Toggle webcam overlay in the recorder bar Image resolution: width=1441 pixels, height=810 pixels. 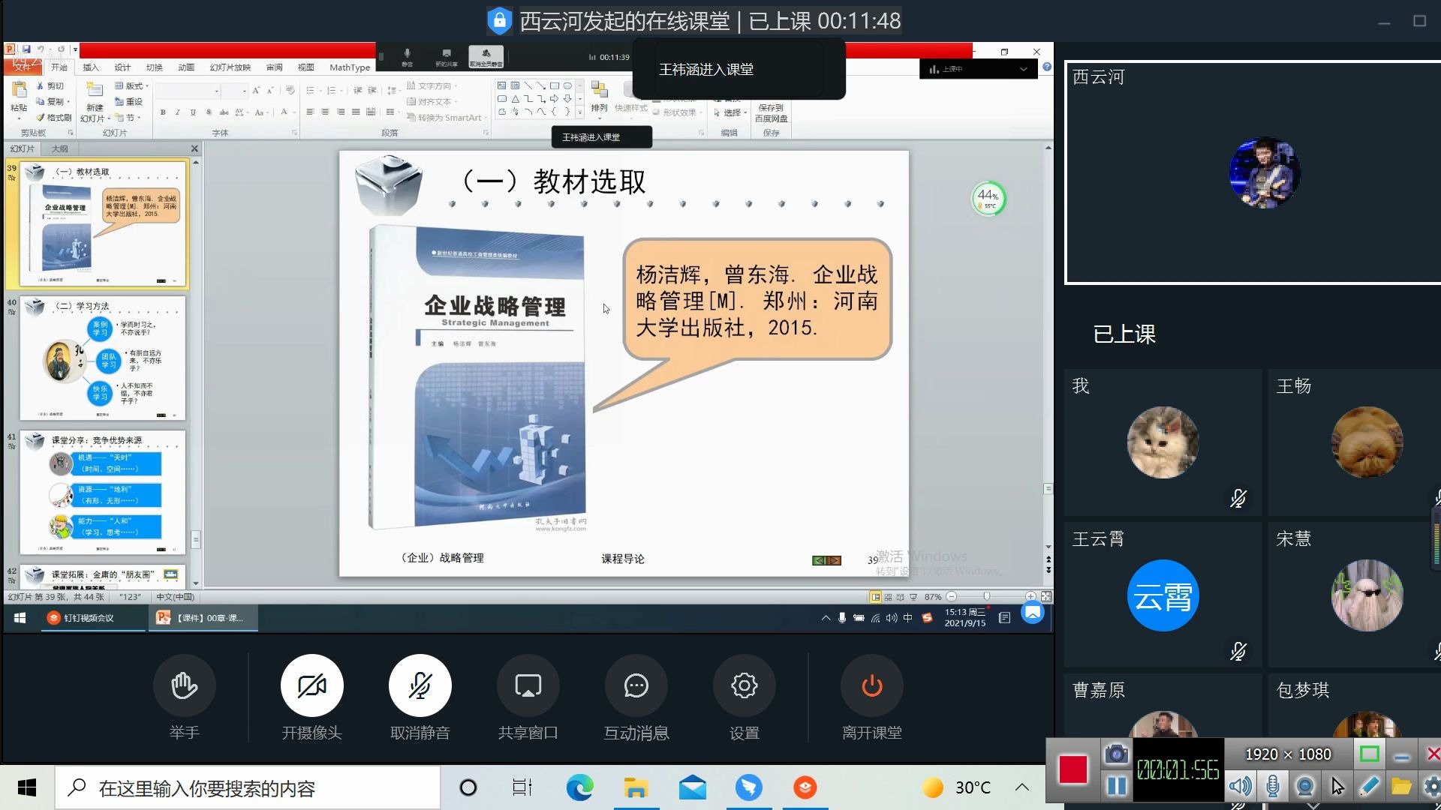[x=1305, y=786]
